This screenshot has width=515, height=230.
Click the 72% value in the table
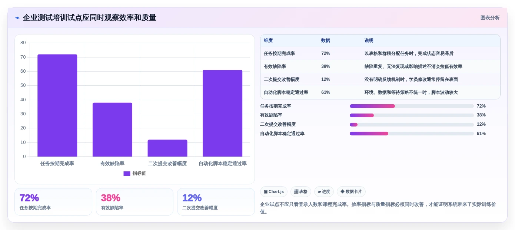point(326,53)
